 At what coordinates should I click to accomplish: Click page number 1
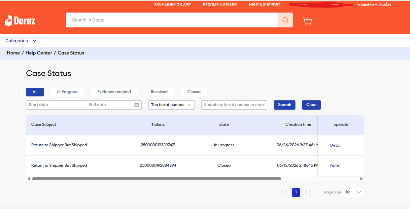pos(296,192)
